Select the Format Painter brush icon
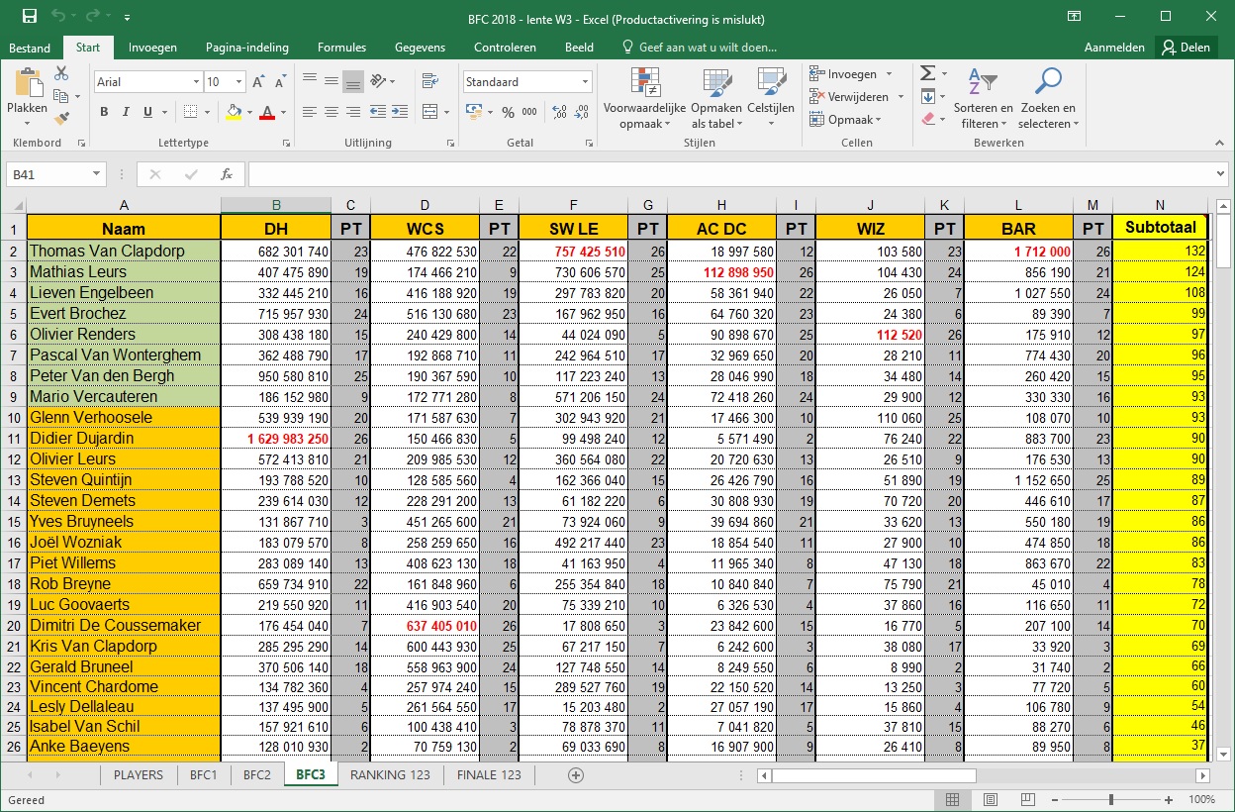The height and width of the screenshot is (812, 1235). pos(61,119)
